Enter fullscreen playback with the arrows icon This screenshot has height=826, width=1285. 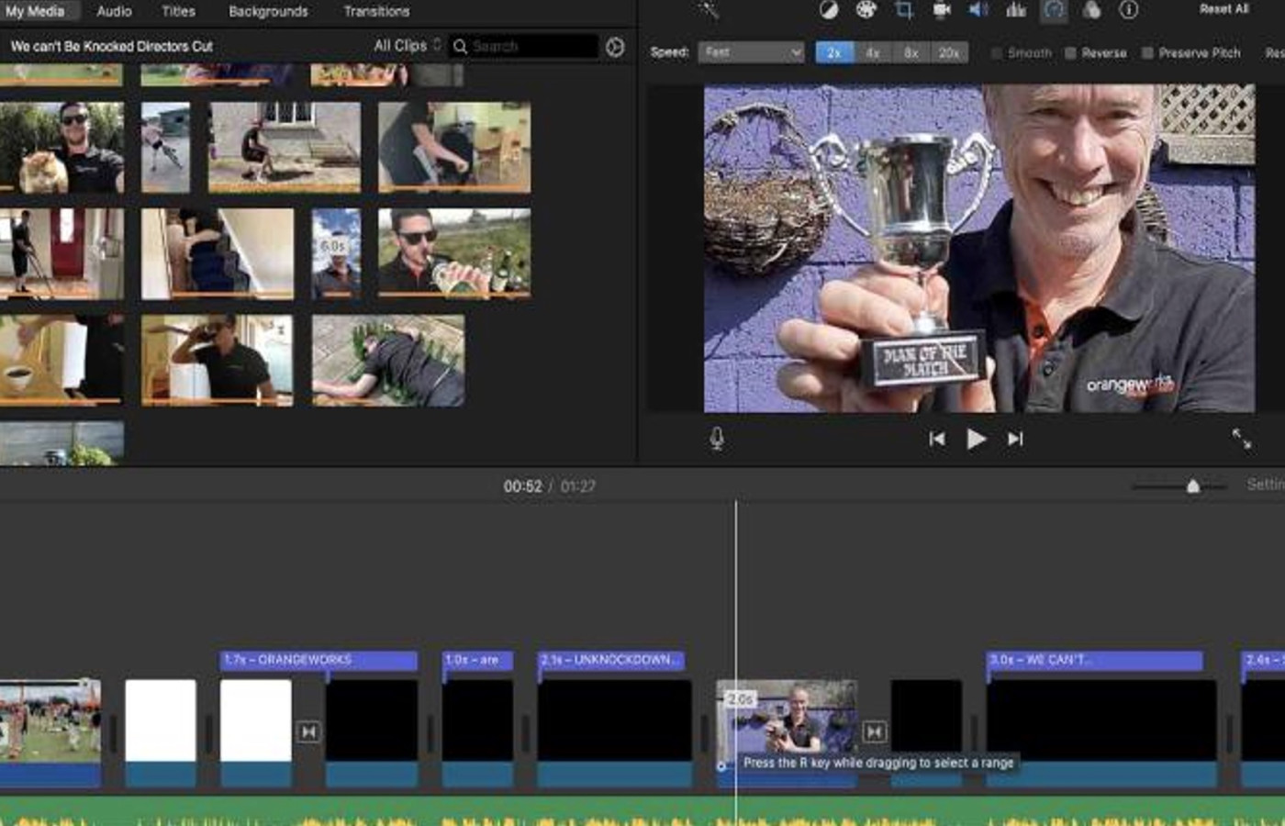click(x=1241, y=439)
